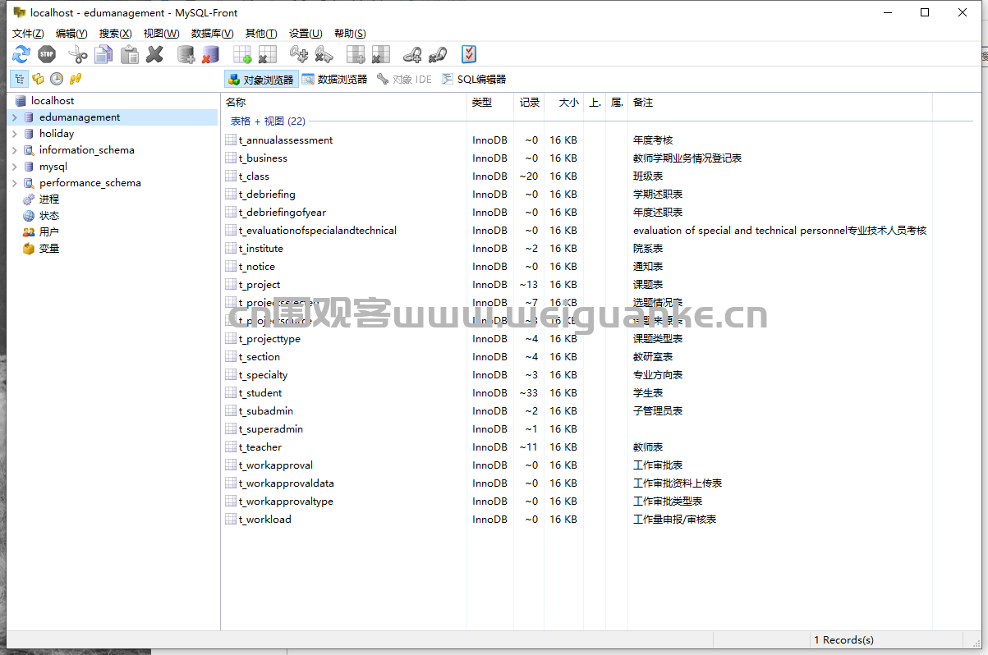The image size is (988, 655).
Task: Click the Remove Key icon
Action: [x=324, y=54]
